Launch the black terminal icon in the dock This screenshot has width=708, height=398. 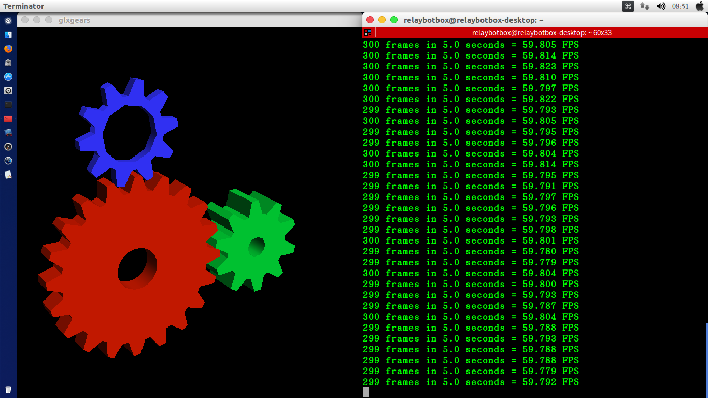(8, 104)
